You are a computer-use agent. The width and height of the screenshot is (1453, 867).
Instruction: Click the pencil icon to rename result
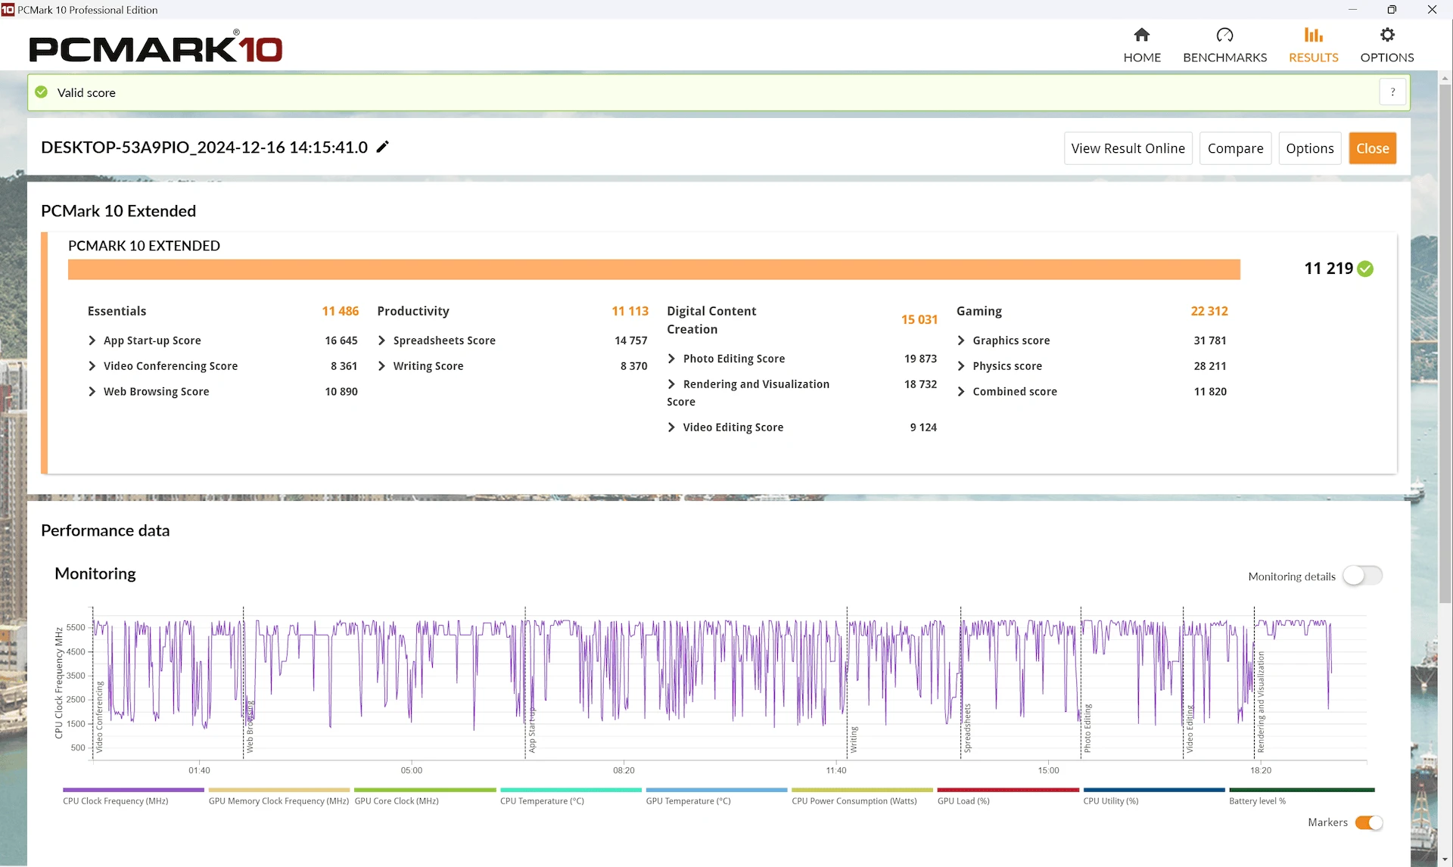[x=382, y=147]
